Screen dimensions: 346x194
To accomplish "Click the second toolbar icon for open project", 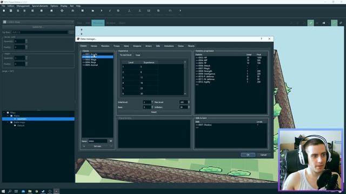I will (11, 11).
